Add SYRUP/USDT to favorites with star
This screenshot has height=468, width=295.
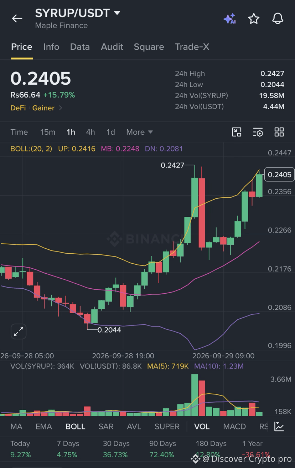point(254,19)
